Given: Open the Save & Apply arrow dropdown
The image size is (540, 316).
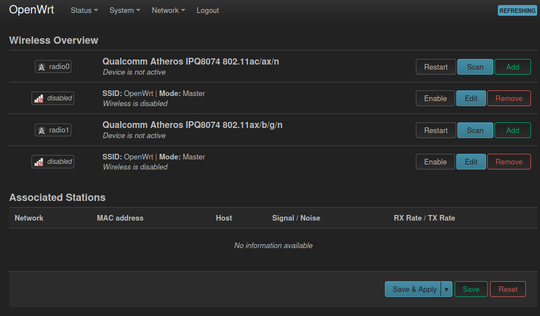Looking at the screenshot, I should pyautogui.click(x=446, y=289).
